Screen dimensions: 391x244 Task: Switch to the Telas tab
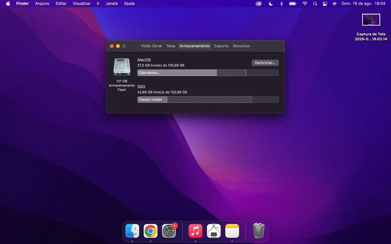coord(171,46)
